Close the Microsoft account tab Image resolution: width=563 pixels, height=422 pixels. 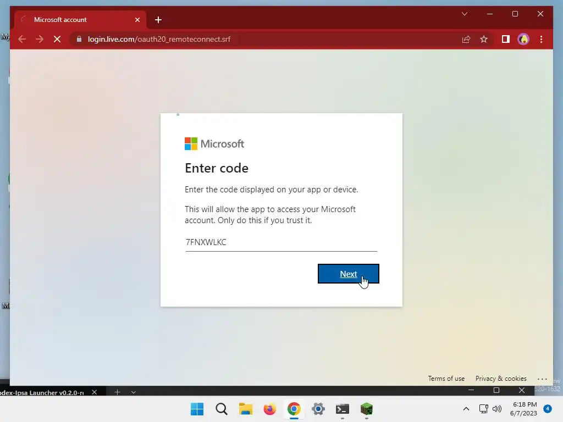[137, 20]
